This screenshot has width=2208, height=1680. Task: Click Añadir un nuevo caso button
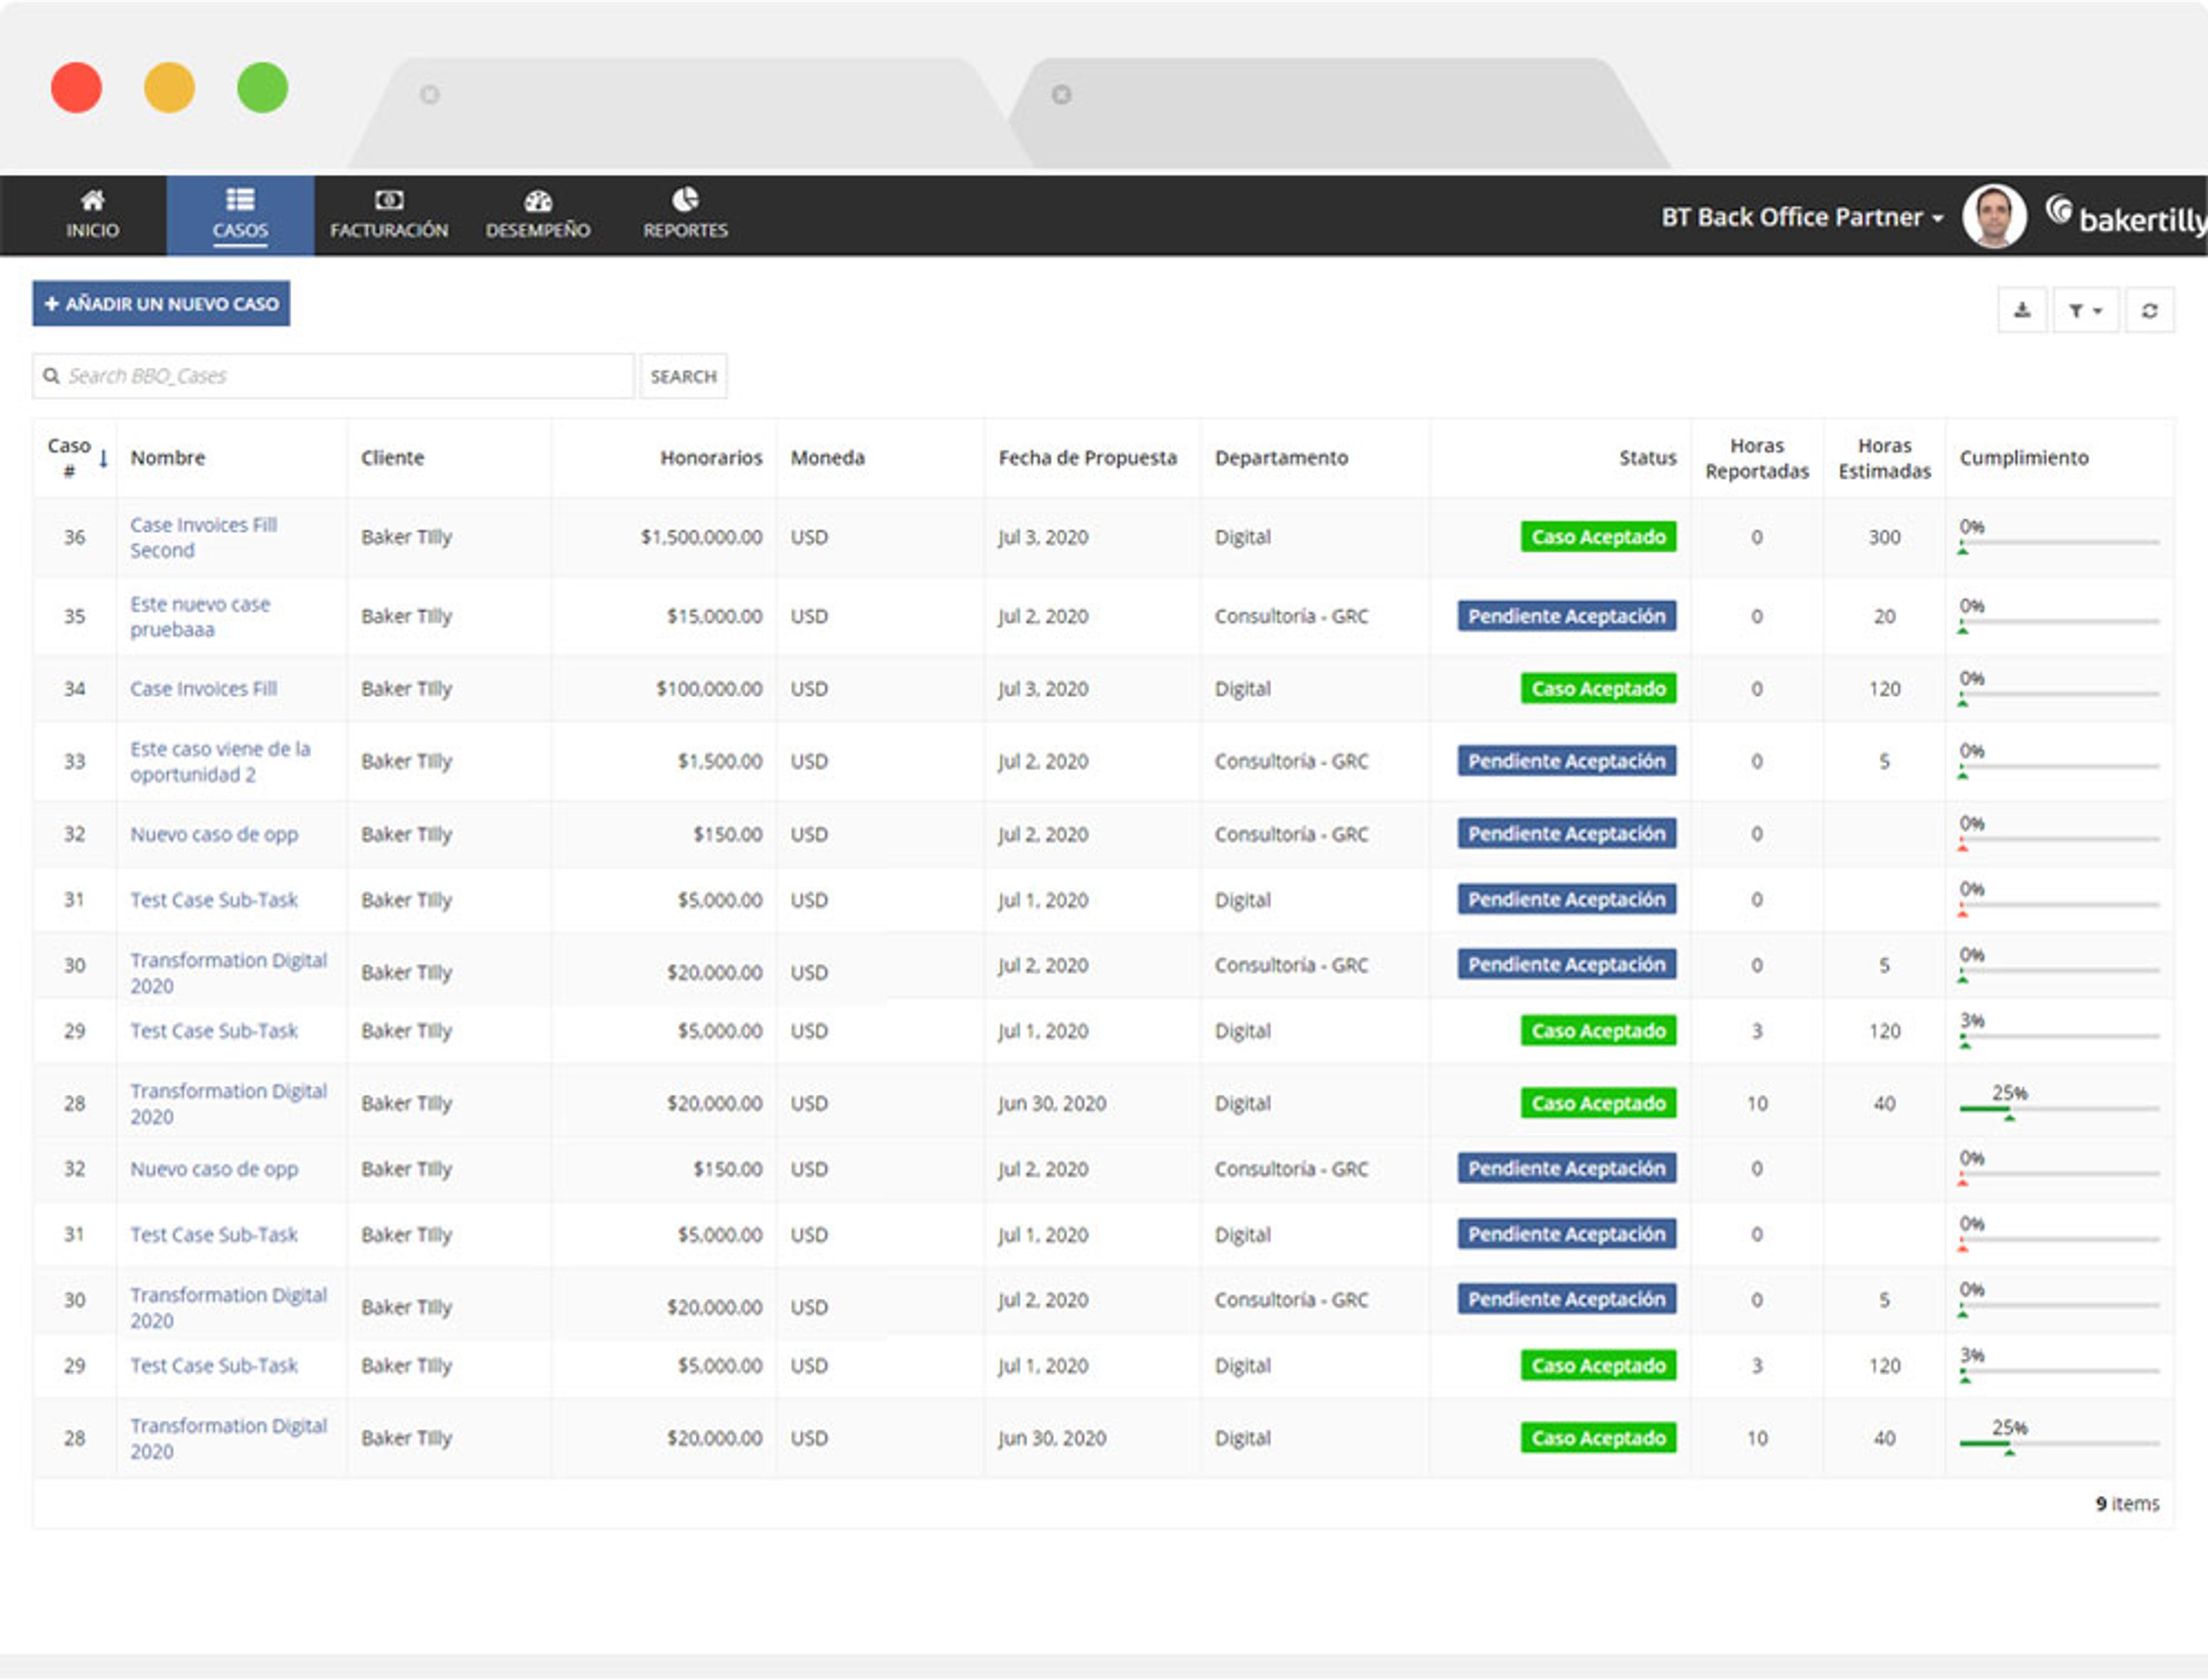pos(161,303)
